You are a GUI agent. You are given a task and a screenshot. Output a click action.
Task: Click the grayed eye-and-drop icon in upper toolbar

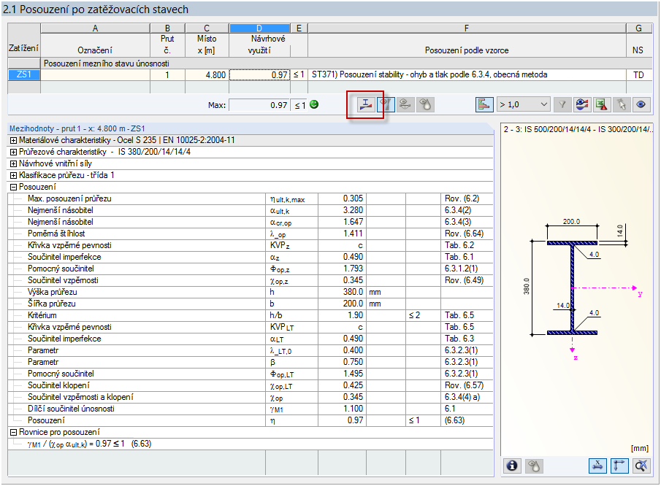(x=425, y=104)
